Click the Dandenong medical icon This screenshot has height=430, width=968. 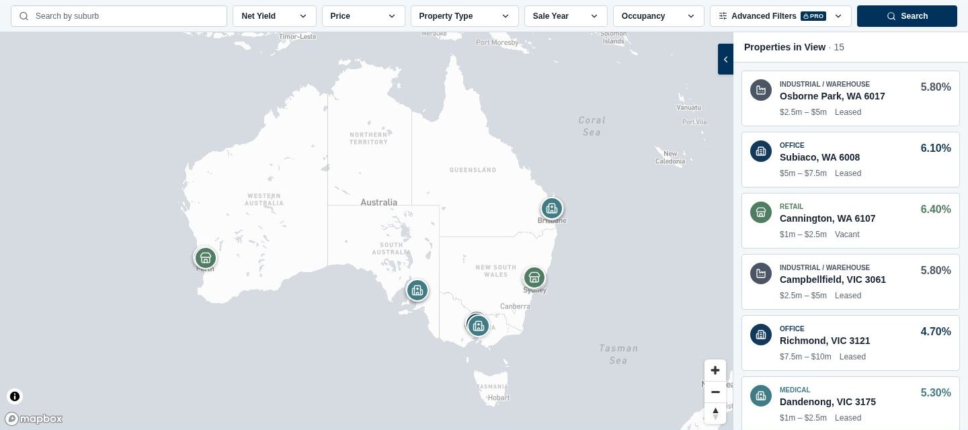(x=761, y=396)
